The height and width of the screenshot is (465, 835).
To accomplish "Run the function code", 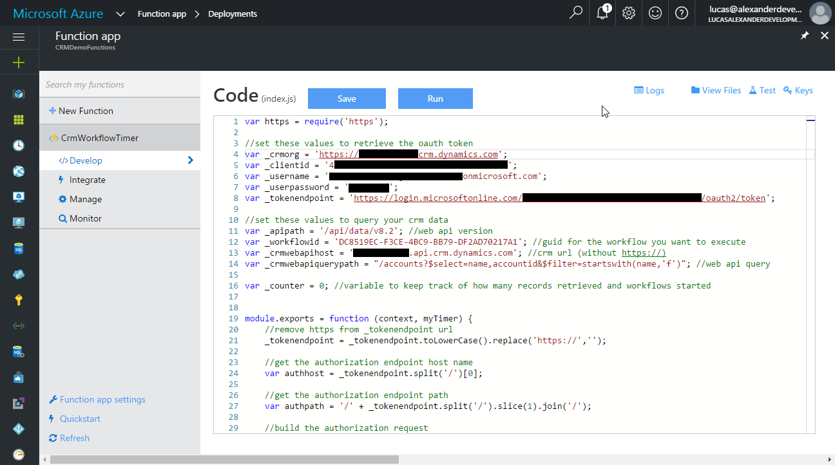I will 436,99.
